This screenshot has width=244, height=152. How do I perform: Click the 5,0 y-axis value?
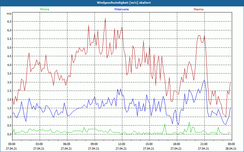tap(9, 47)
